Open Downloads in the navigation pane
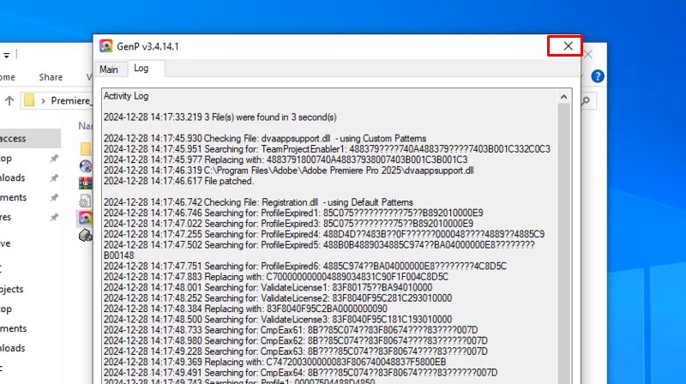 [13, 177]
